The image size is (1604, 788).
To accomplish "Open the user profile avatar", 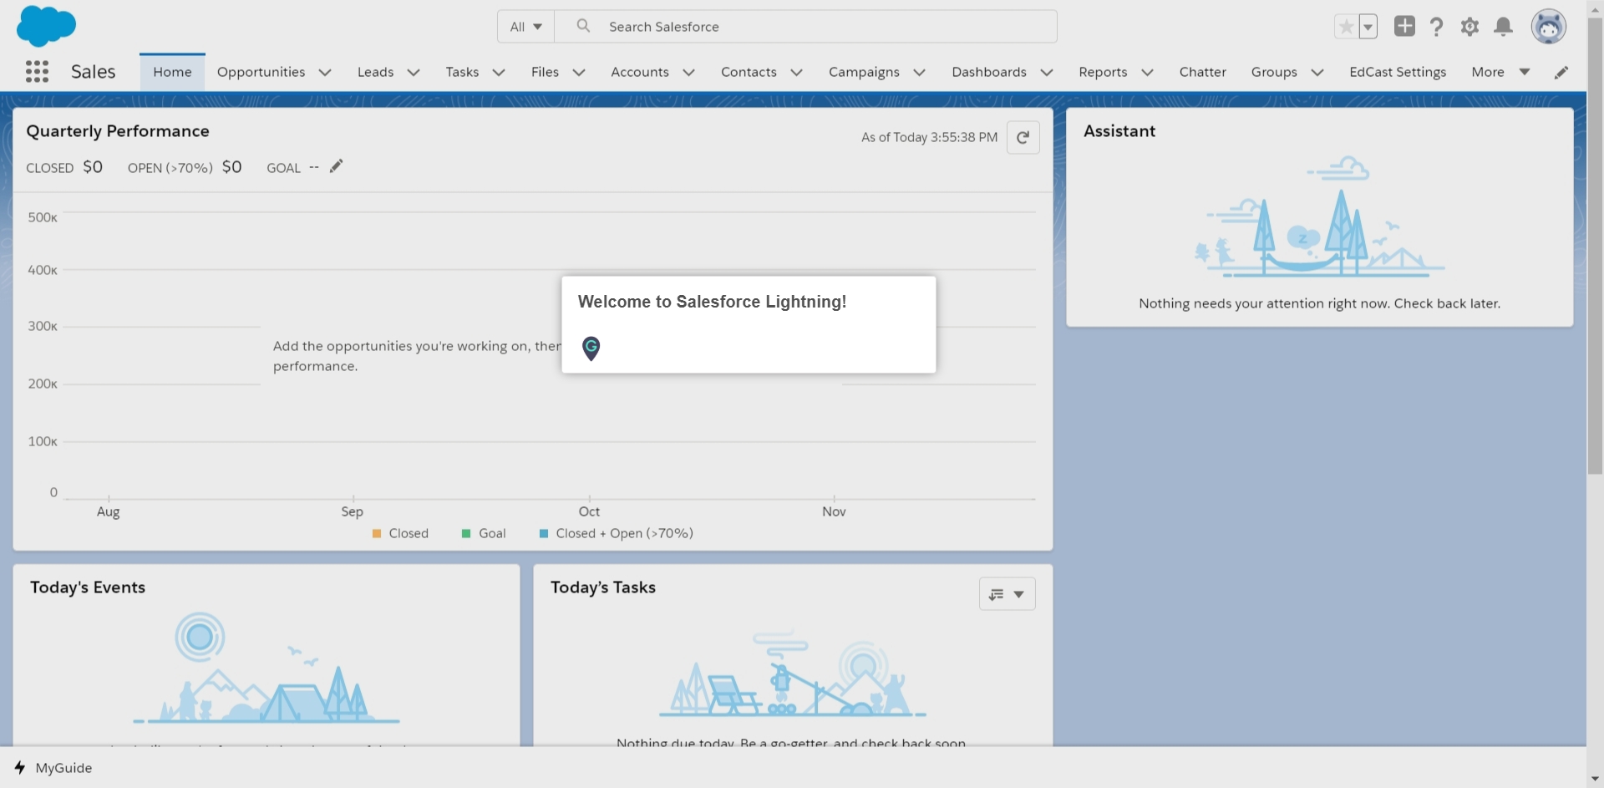I will tap(1548, 27).
